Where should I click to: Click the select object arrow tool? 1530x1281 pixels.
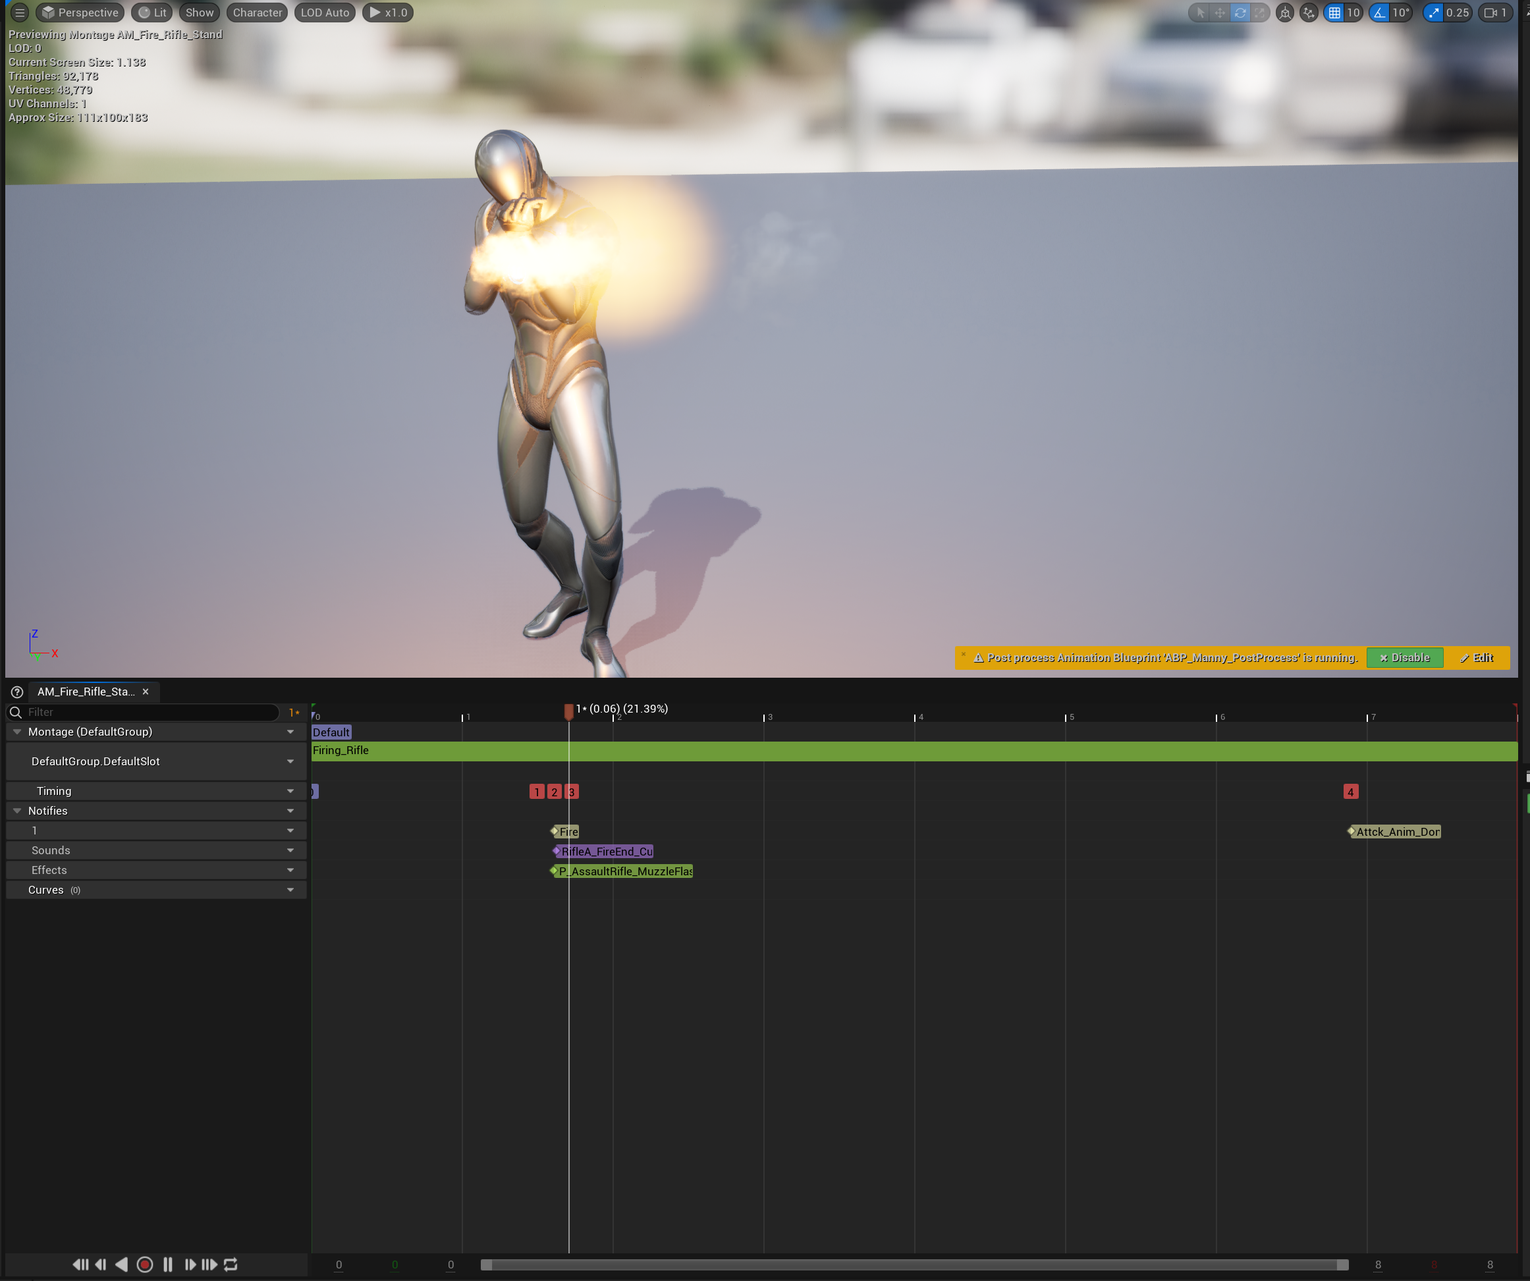1200,13
